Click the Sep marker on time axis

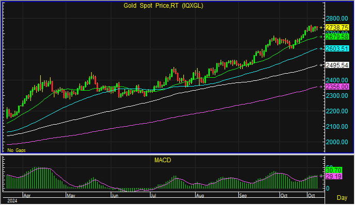click(x=243, y=196)
